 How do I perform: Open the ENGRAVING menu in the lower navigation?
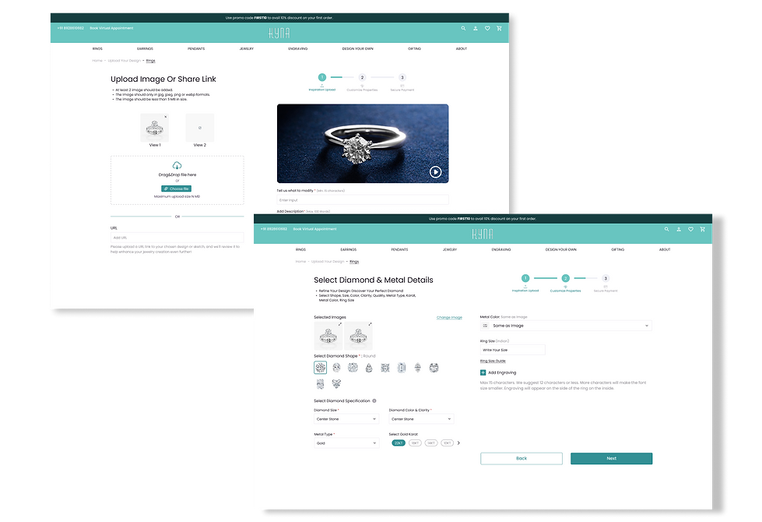pyautogui.click(x=501, y=249)
